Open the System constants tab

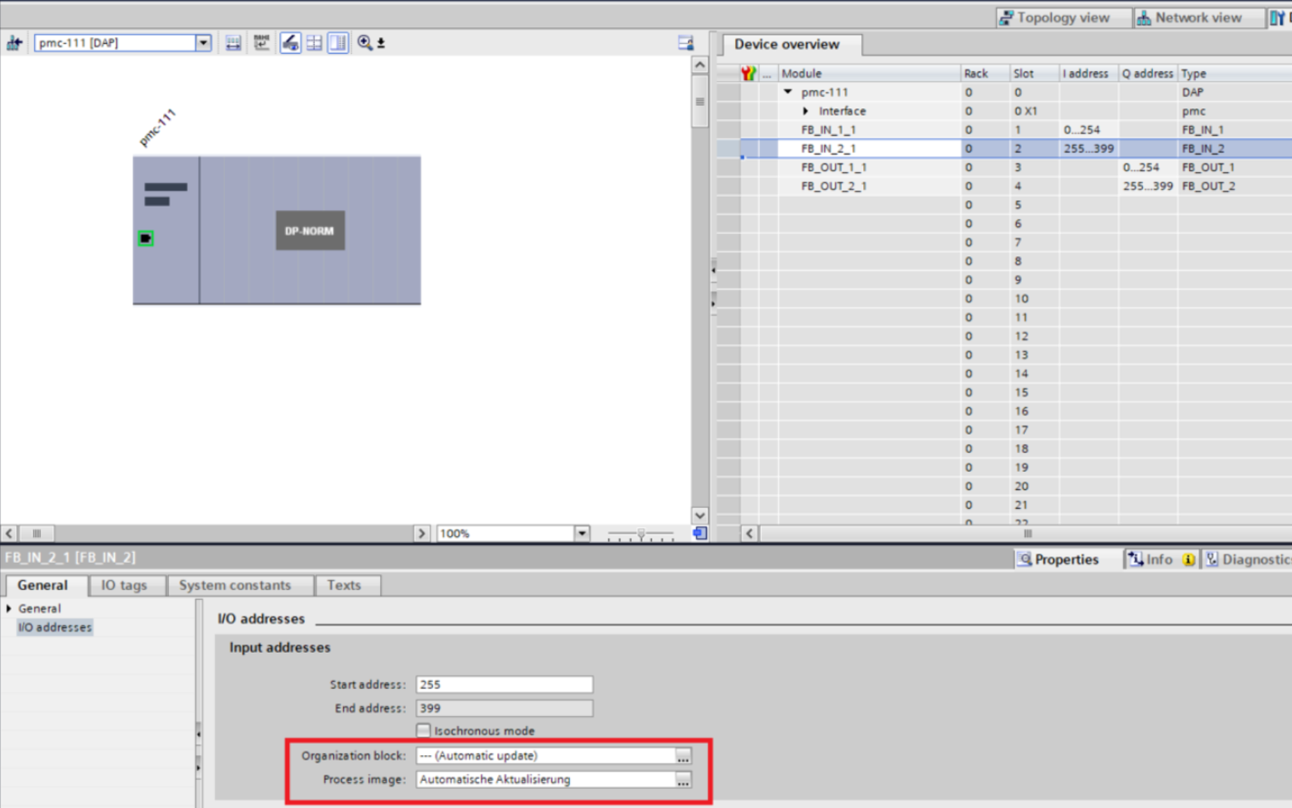tap(235, 585)
